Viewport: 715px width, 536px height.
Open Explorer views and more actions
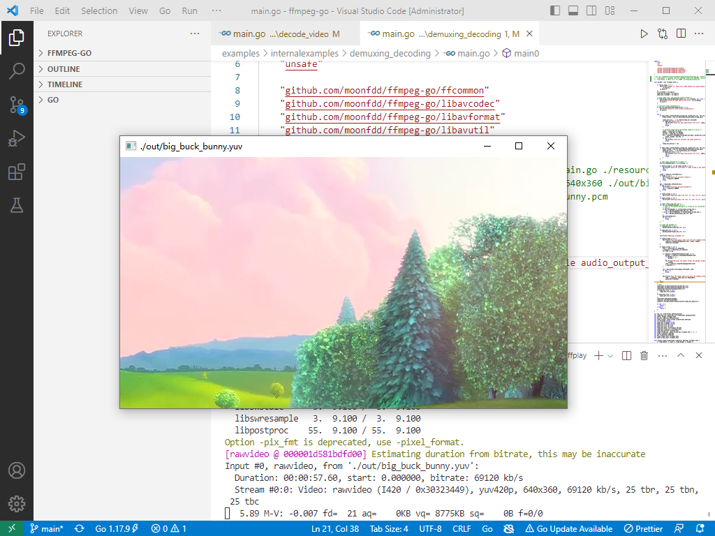(x=195, y=33)
